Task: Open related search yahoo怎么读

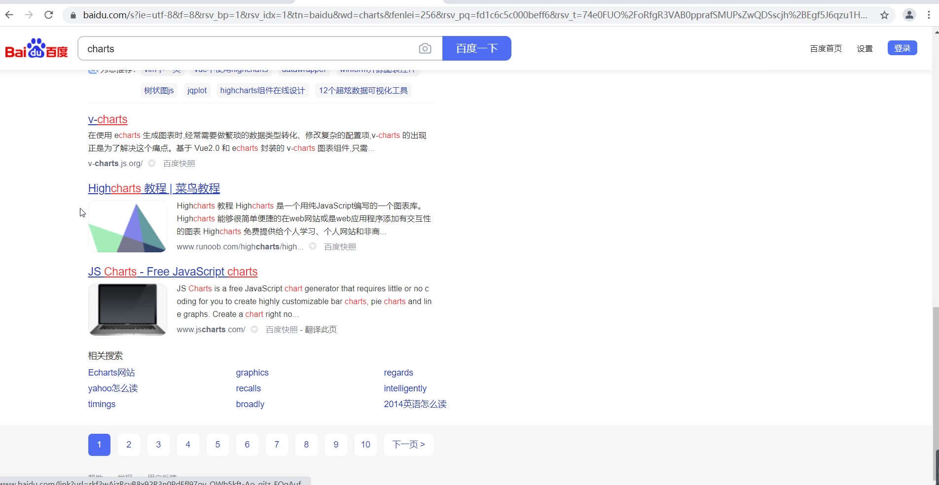Action: click(x=113, y=388)
